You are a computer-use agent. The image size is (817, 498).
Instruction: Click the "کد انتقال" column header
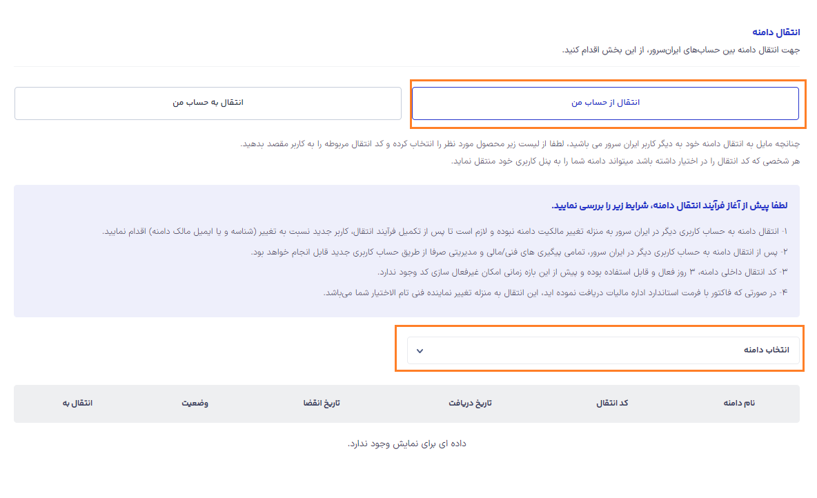[x=612, y=403]
